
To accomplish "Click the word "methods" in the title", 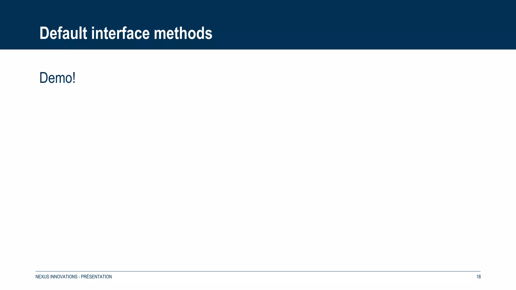I will coord(183,33).
